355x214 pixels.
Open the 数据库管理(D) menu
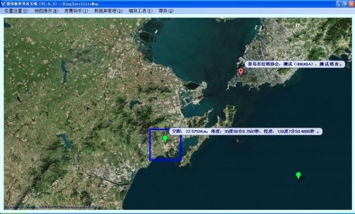pyautogui.click(x=108, y=11)
